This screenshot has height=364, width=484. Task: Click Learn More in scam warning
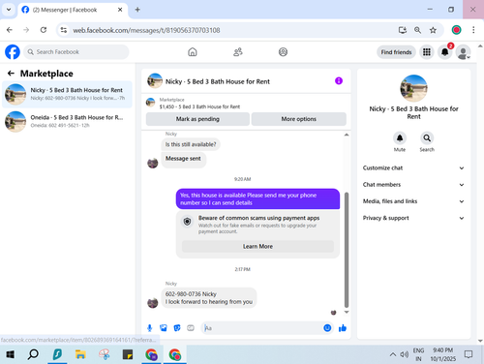point(257,246)
